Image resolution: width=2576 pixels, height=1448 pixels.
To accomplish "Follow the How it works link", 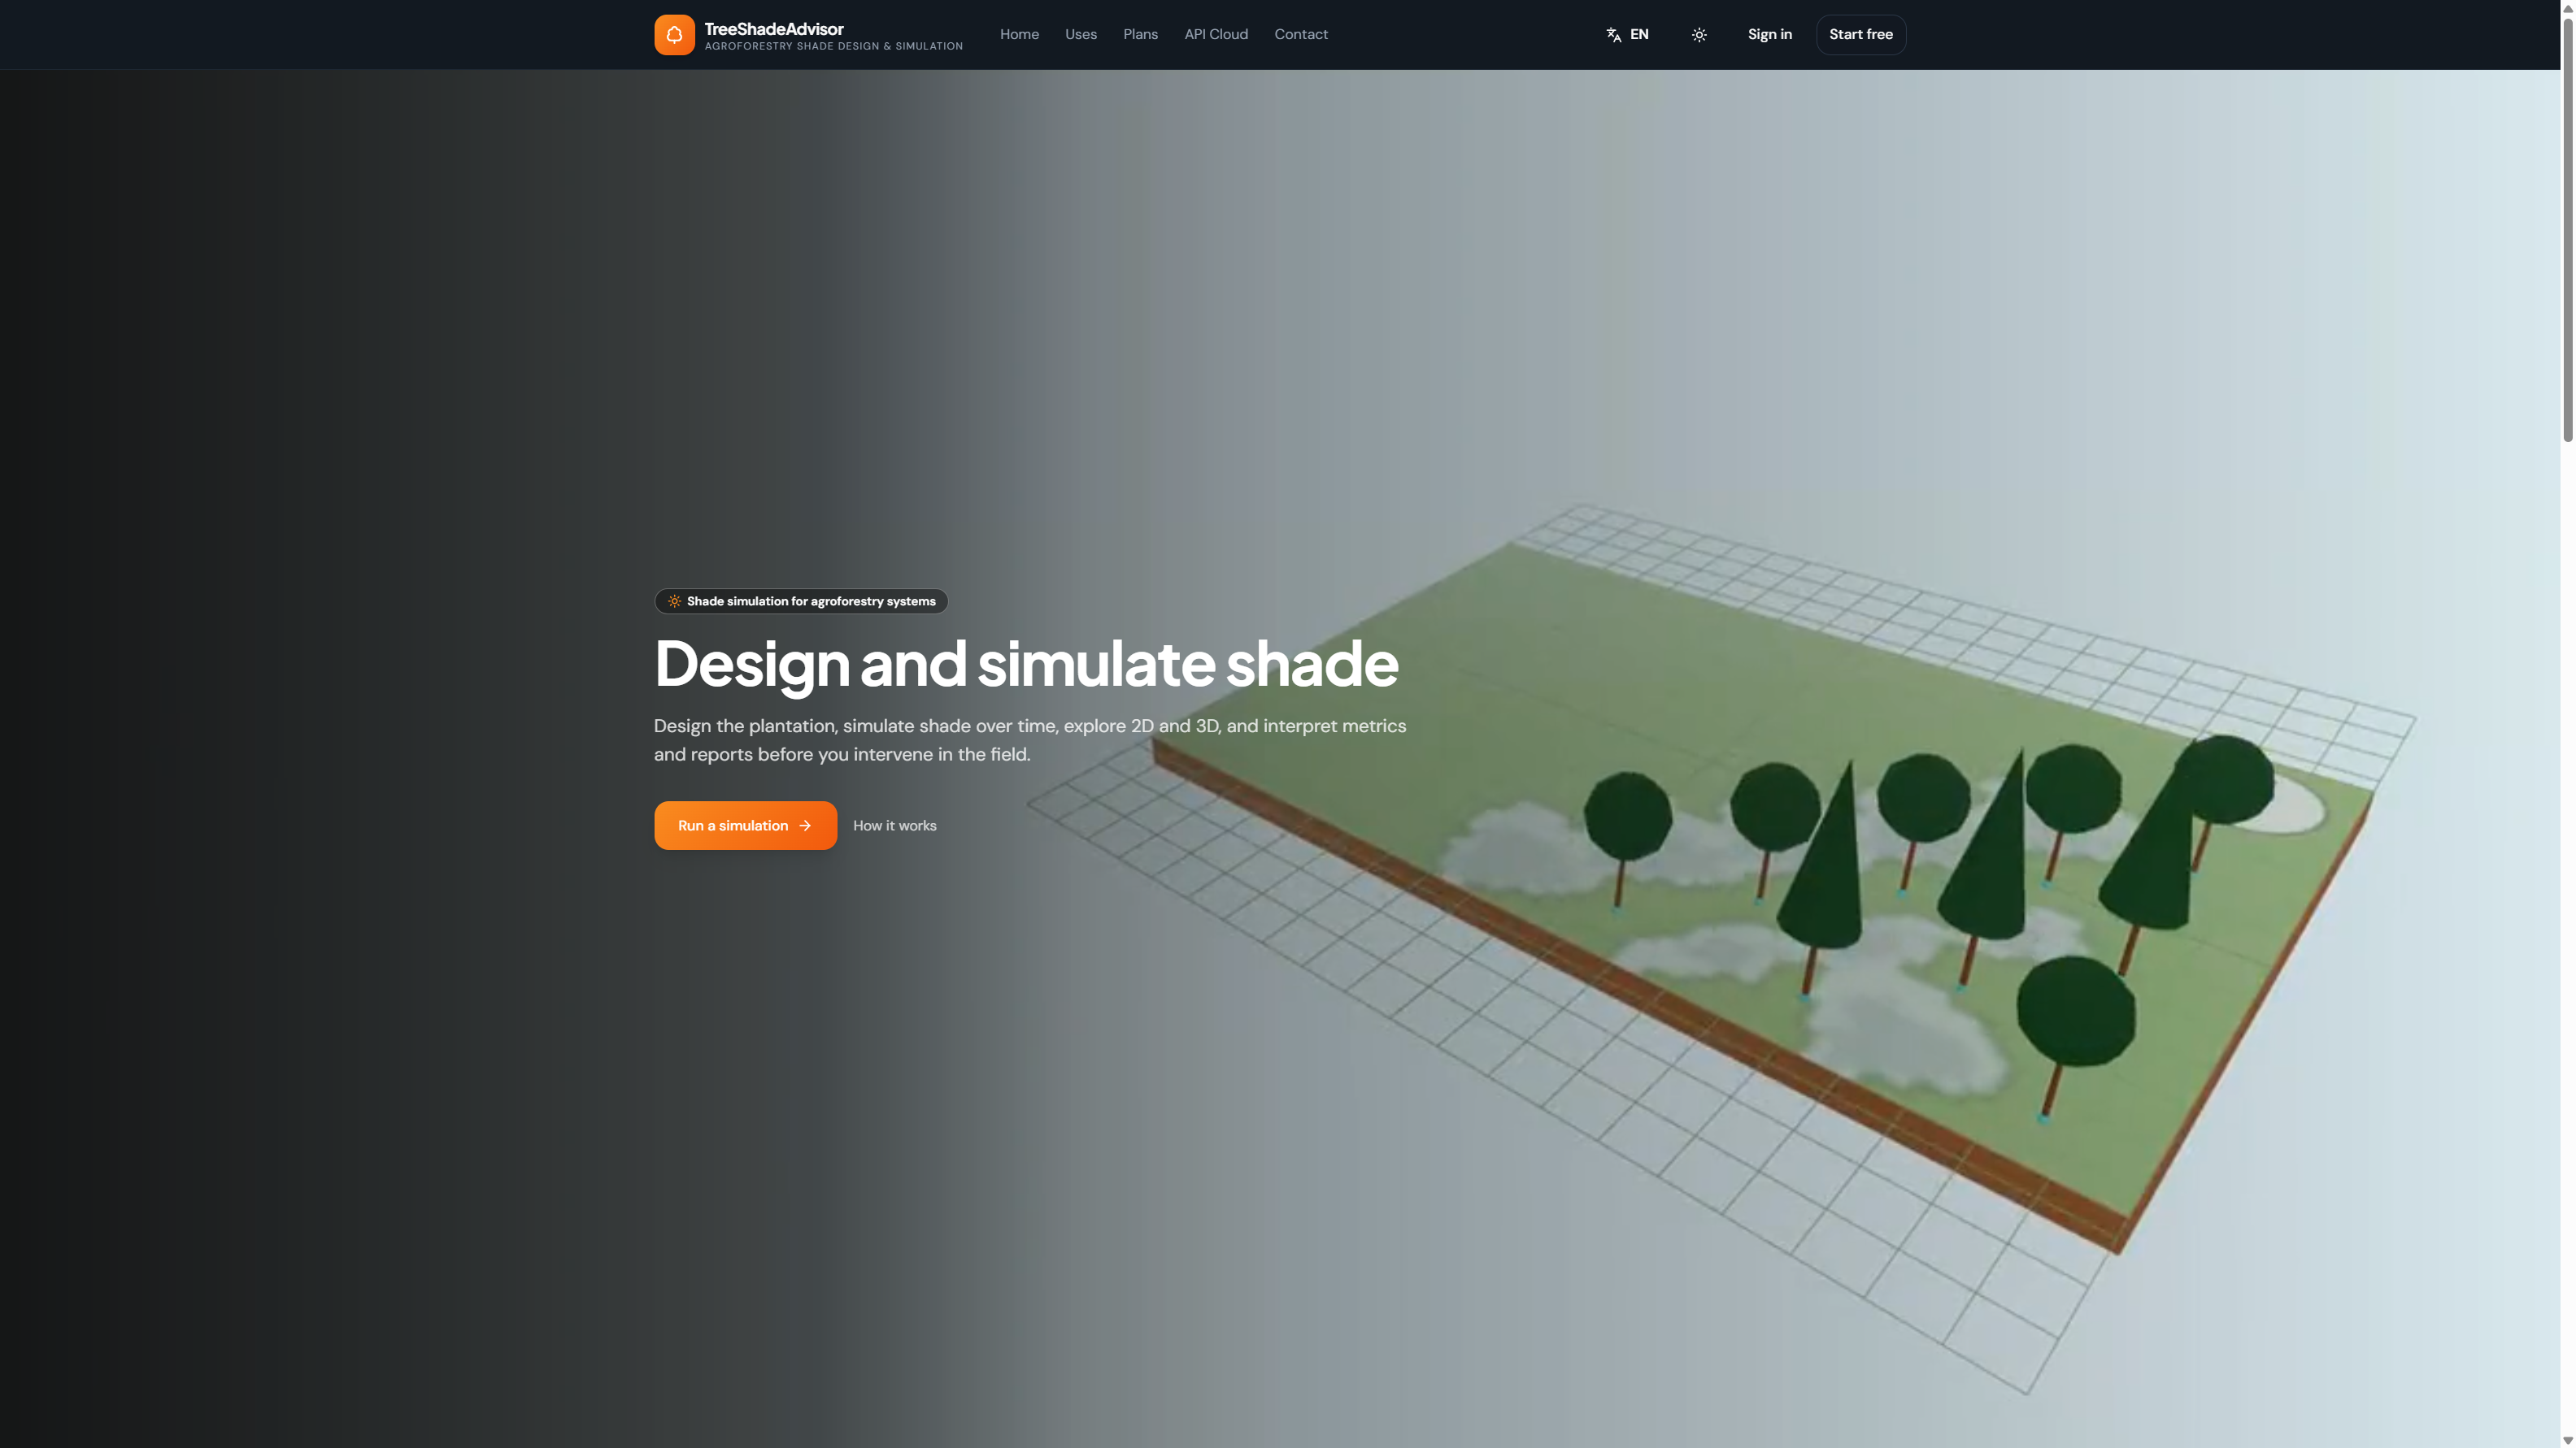I will [895, 826].
